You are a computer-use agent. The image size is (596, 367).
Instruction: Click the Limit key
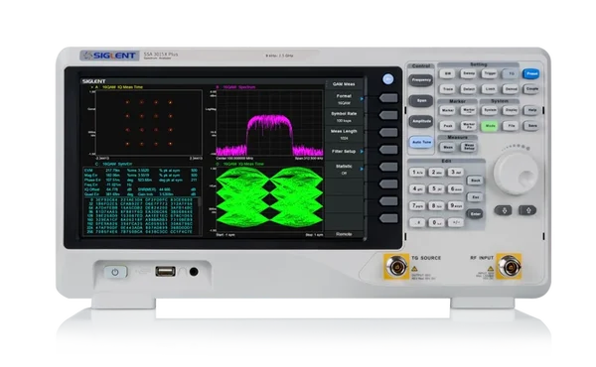pos(490,89)
